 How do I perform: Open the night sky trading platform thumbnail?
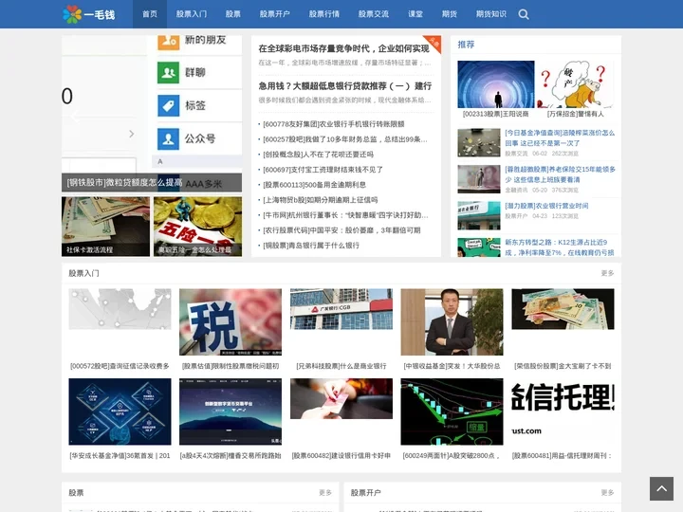pyautogui.click(x=231, y=411)
